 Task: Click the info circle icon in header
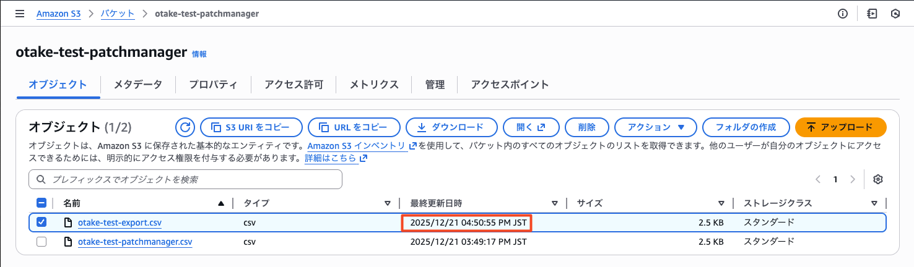coord(842,14)
